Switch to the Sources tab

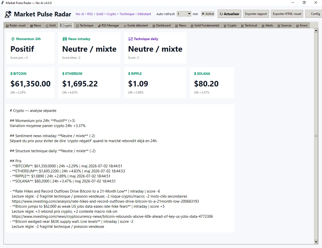pyautogui.click(x=285, y=25)
